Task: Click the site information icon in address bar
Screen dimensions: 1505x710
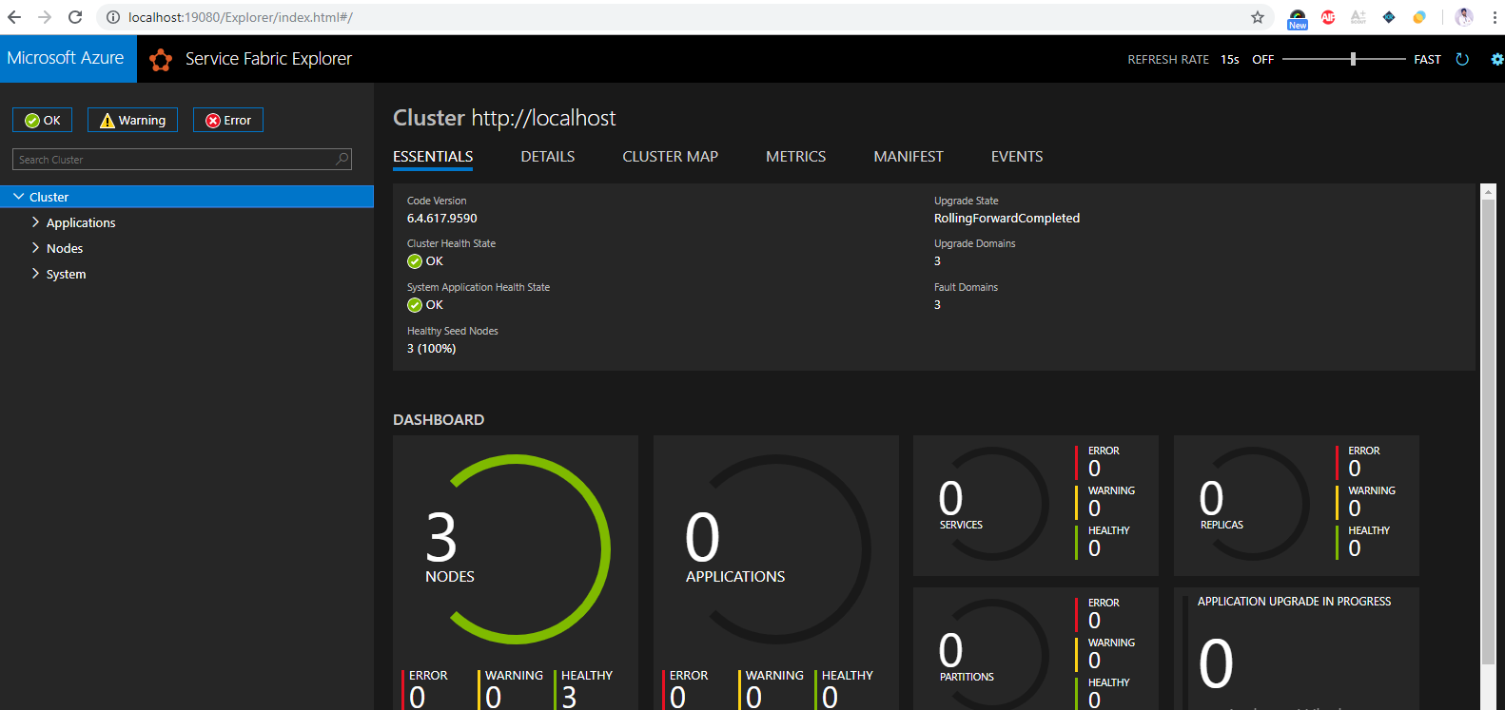Action: pyautogui.click(x=112, y=17)
